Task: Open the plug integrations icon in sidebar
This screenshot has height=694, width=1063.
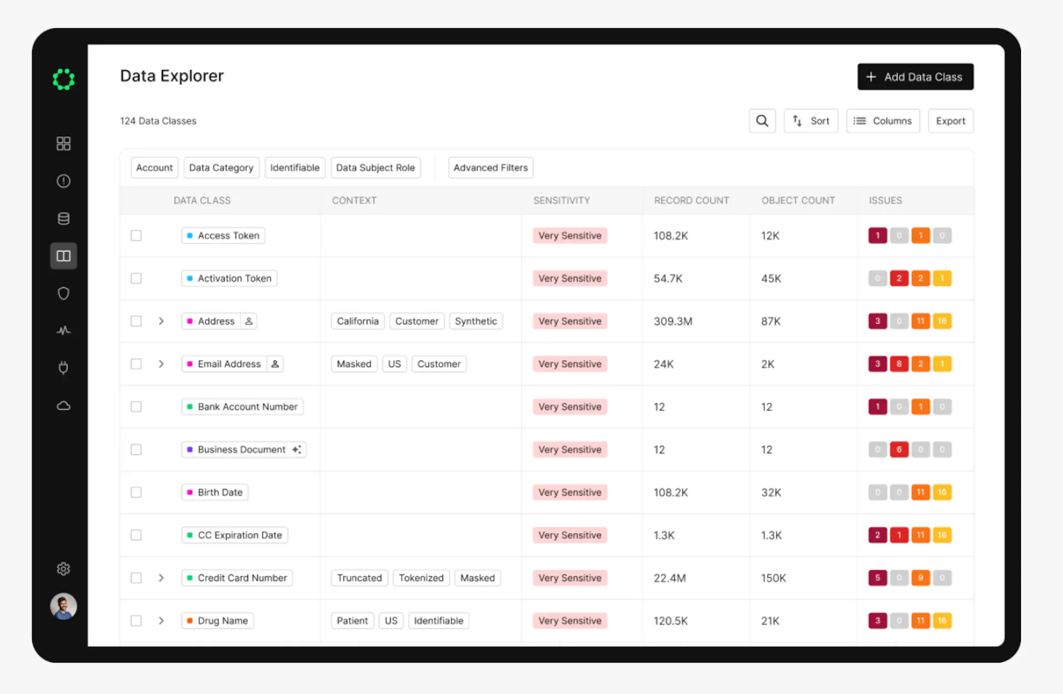Action: (64, 368)
